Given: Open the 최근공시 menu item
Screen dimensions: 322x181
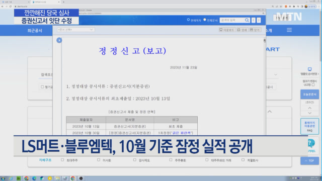Looking at the screenshot, I should pyautogui.click(x=35, y=31).
